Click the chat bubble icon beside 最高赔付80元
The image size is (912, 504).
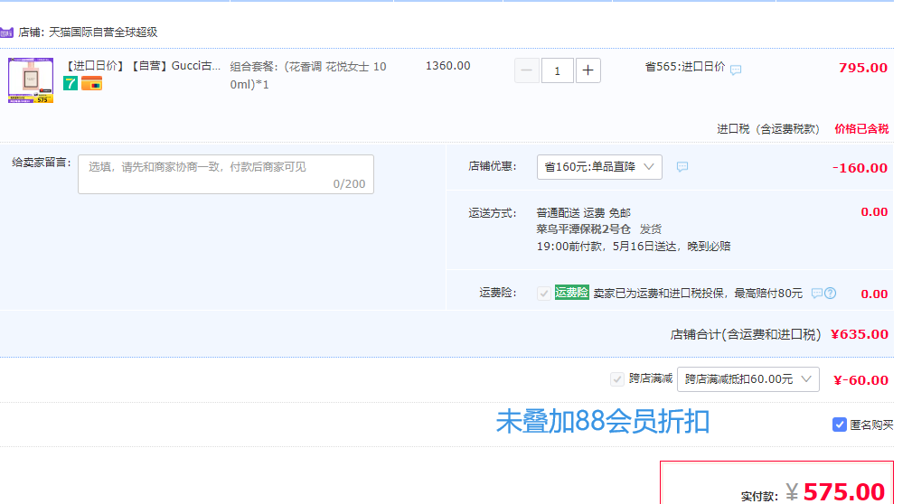click(816, 293)
